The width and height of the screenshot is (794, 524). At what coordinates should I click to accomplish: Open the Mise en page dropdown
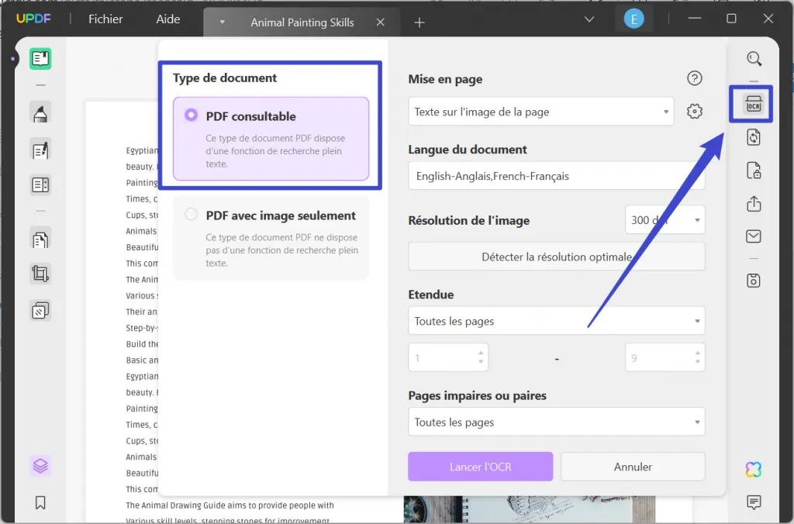[540, 112]
